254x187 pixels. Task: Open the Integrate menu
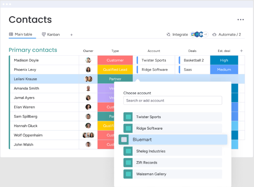tap(177, 35)
